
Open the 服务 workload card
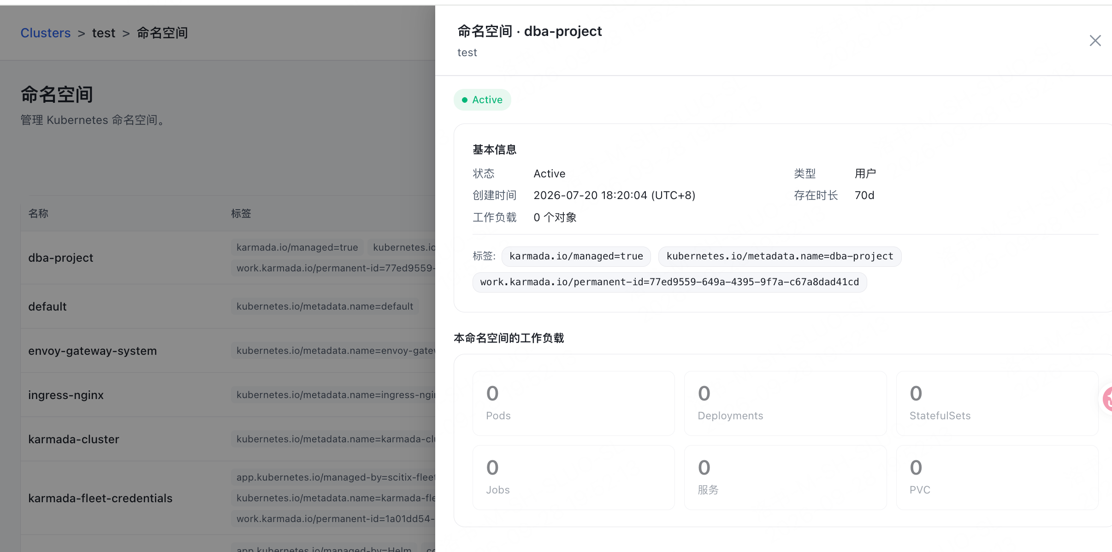pos(785,477)
